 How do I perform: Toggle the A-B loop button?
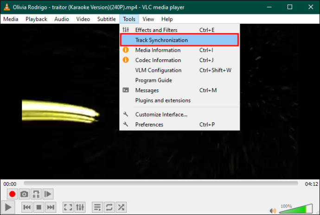pos(36,194)
